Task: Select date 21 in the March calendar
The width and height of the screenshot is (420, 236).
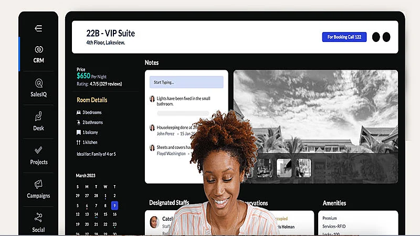Action: coord(96,224)
